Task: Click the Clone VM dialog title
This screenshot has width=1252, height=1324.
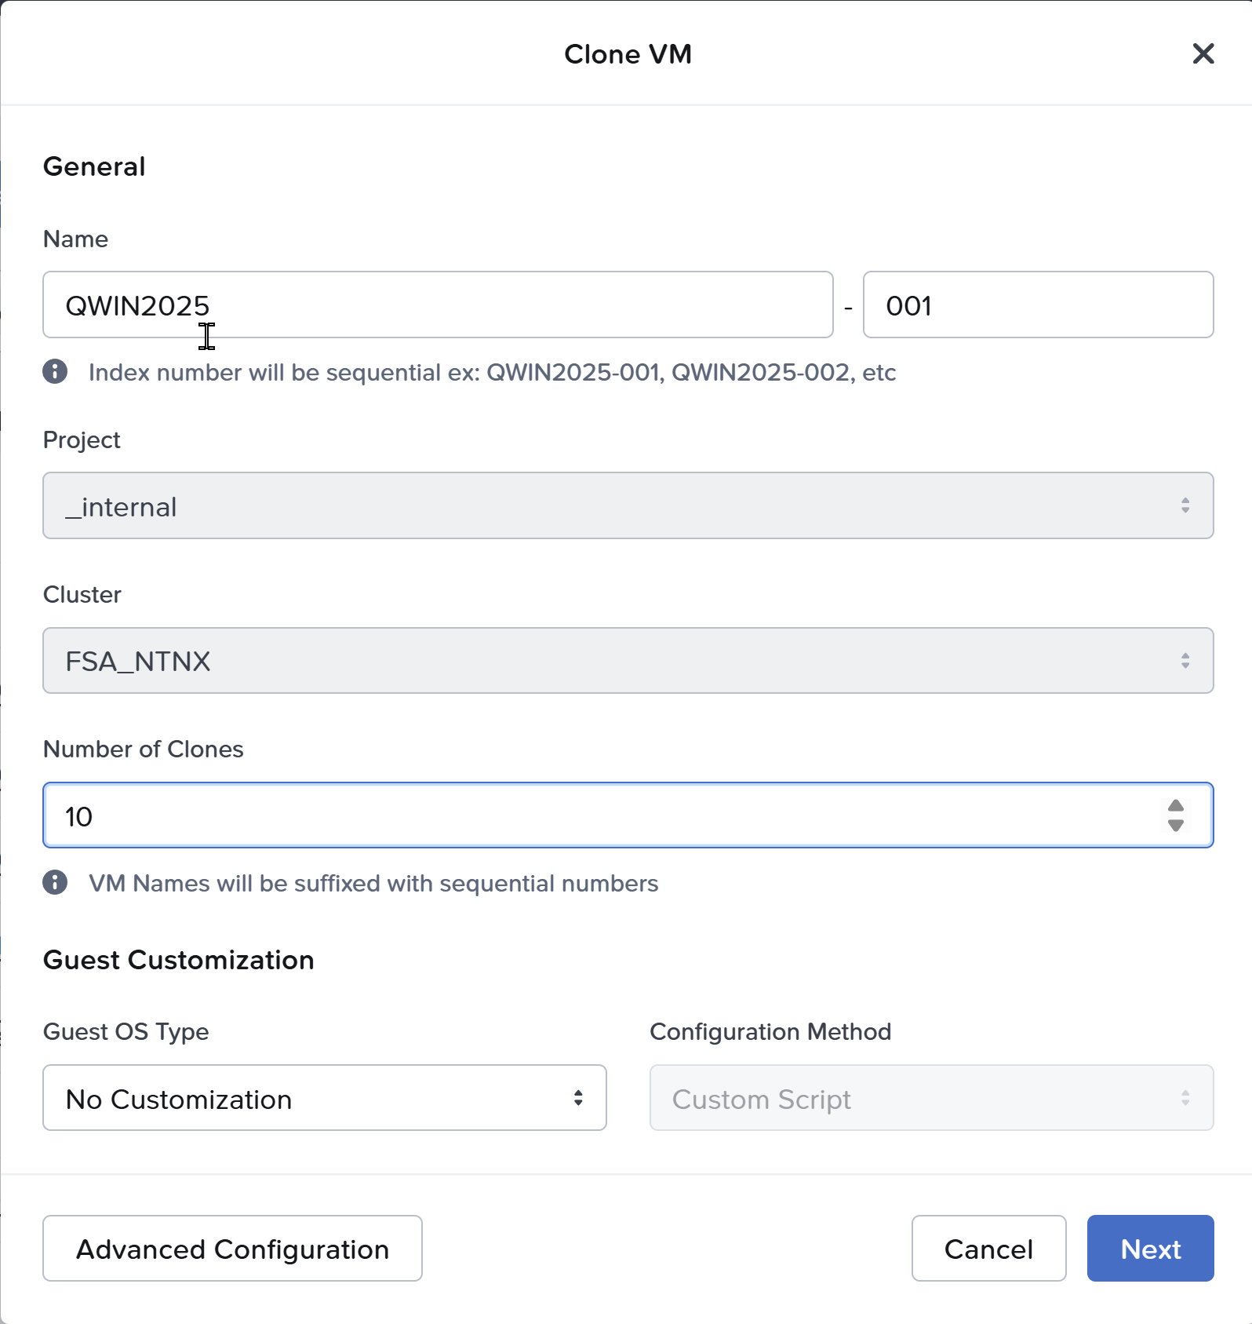Action: click(x=628, y=54)
